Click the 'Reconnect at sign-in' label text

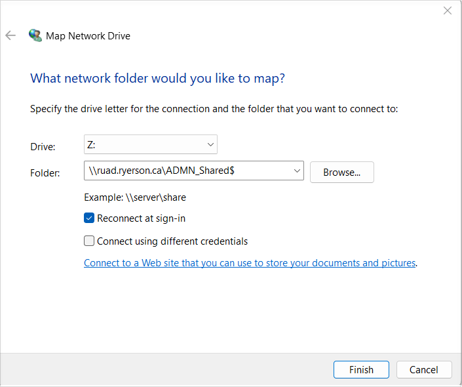[145, 218]
